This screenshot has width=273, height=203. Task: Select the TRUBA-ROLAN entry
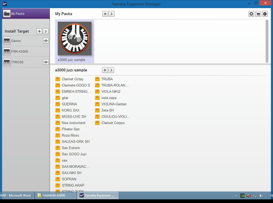112,85
